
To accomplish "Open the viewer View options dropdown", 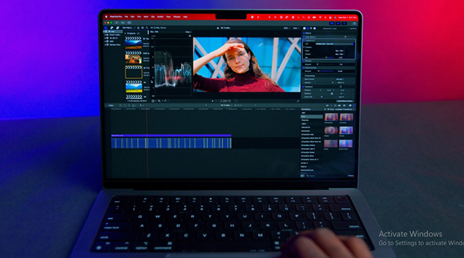I will (x=296, y=28).
